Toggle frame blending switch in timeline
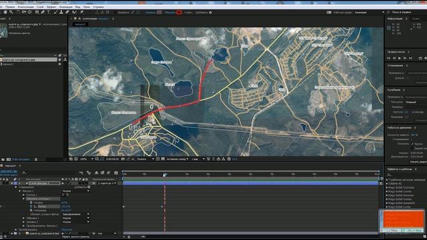This screenshot has height=240, width=427. point(102,173)
